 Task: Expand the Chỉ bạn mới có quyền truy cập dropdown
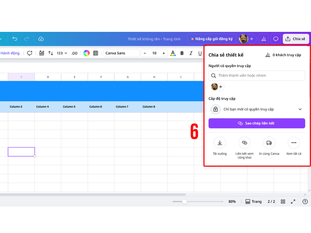click(257, 109)
